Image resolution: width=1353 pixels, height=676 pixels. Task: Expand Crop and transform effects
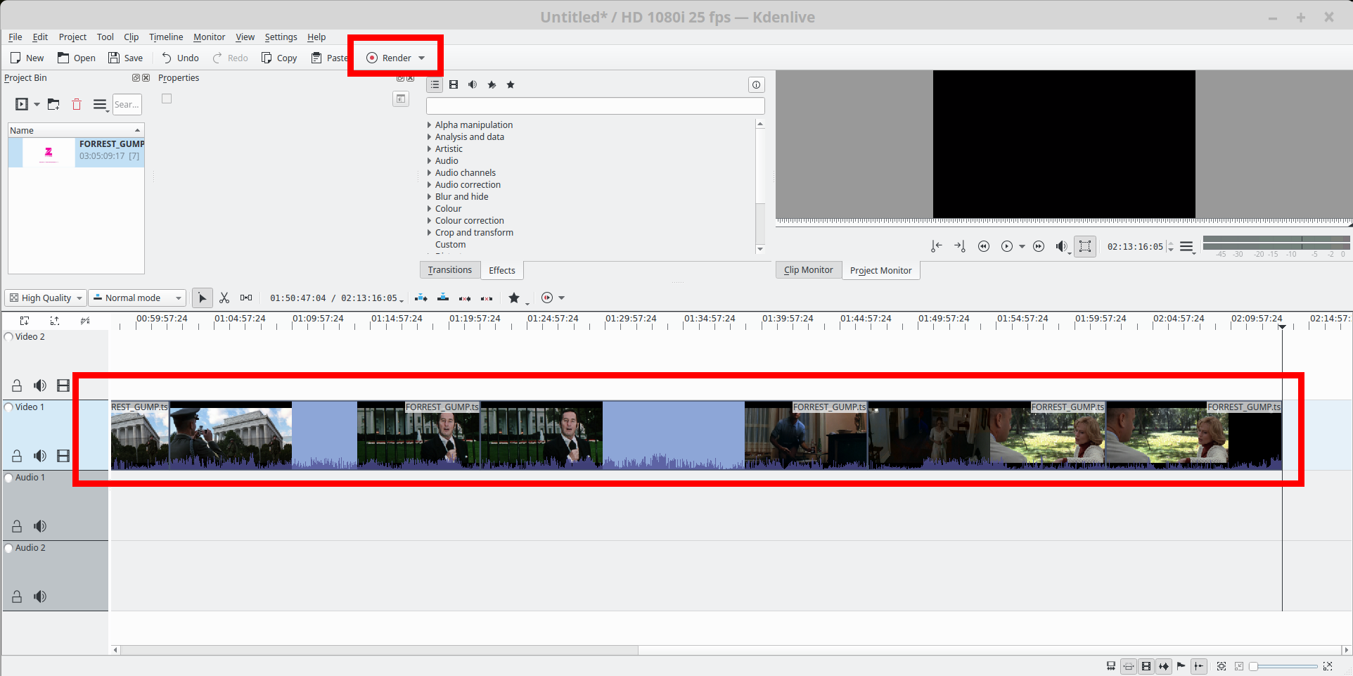coord(429,233)
